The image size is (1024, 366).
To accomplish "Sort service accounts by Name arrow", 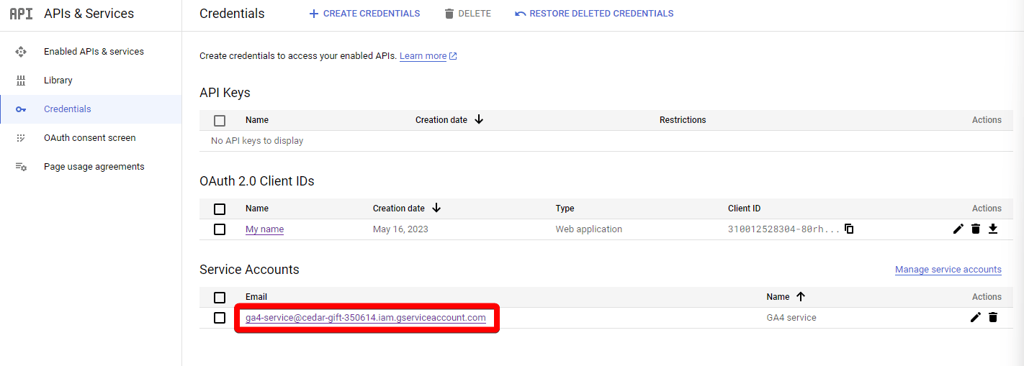I will 801,297.
